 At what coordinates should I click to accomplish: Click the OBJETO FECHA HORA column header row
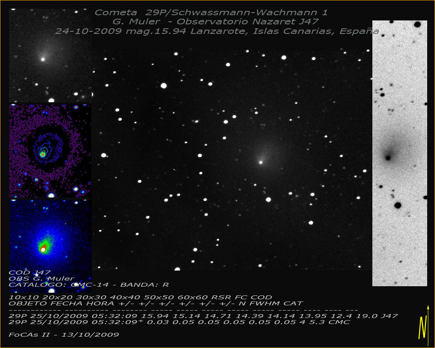click(x=156, y=303)
